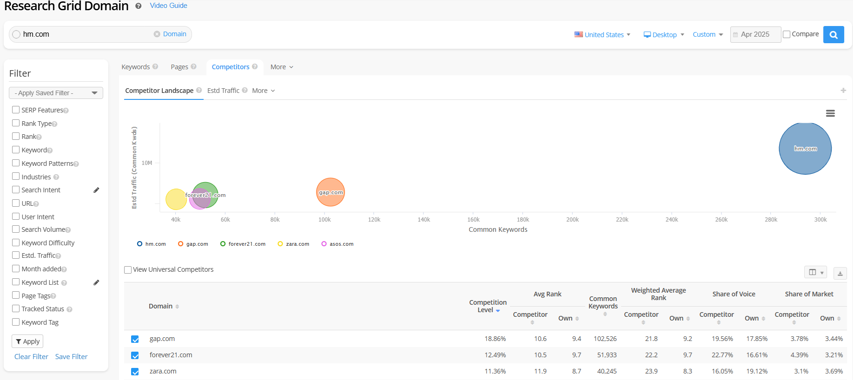Switch to the Keywords tab

click(x=136, y=67)
